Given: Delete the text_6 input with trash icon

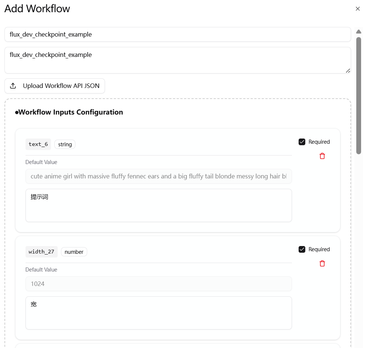Looking at the screenshot, I should pyautogui.click(x=322, y=156).
